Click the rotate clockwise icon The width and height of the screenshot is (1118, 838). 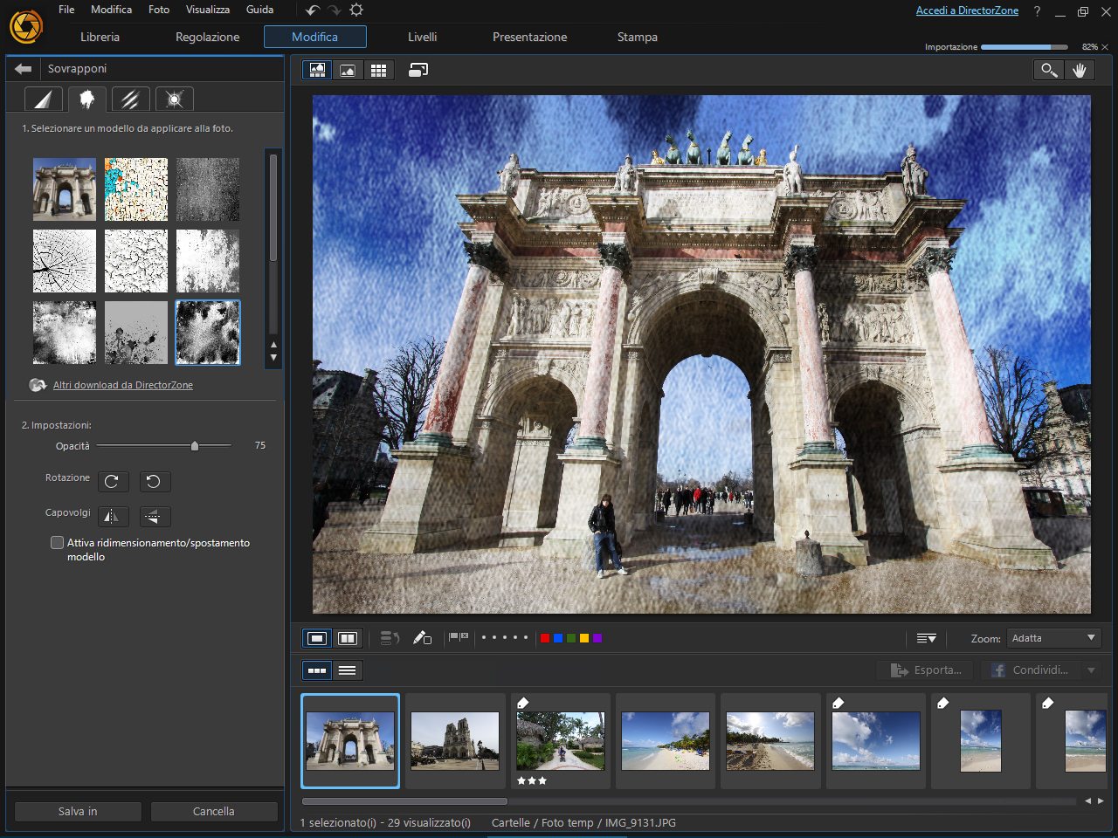(x=112, y=482)
